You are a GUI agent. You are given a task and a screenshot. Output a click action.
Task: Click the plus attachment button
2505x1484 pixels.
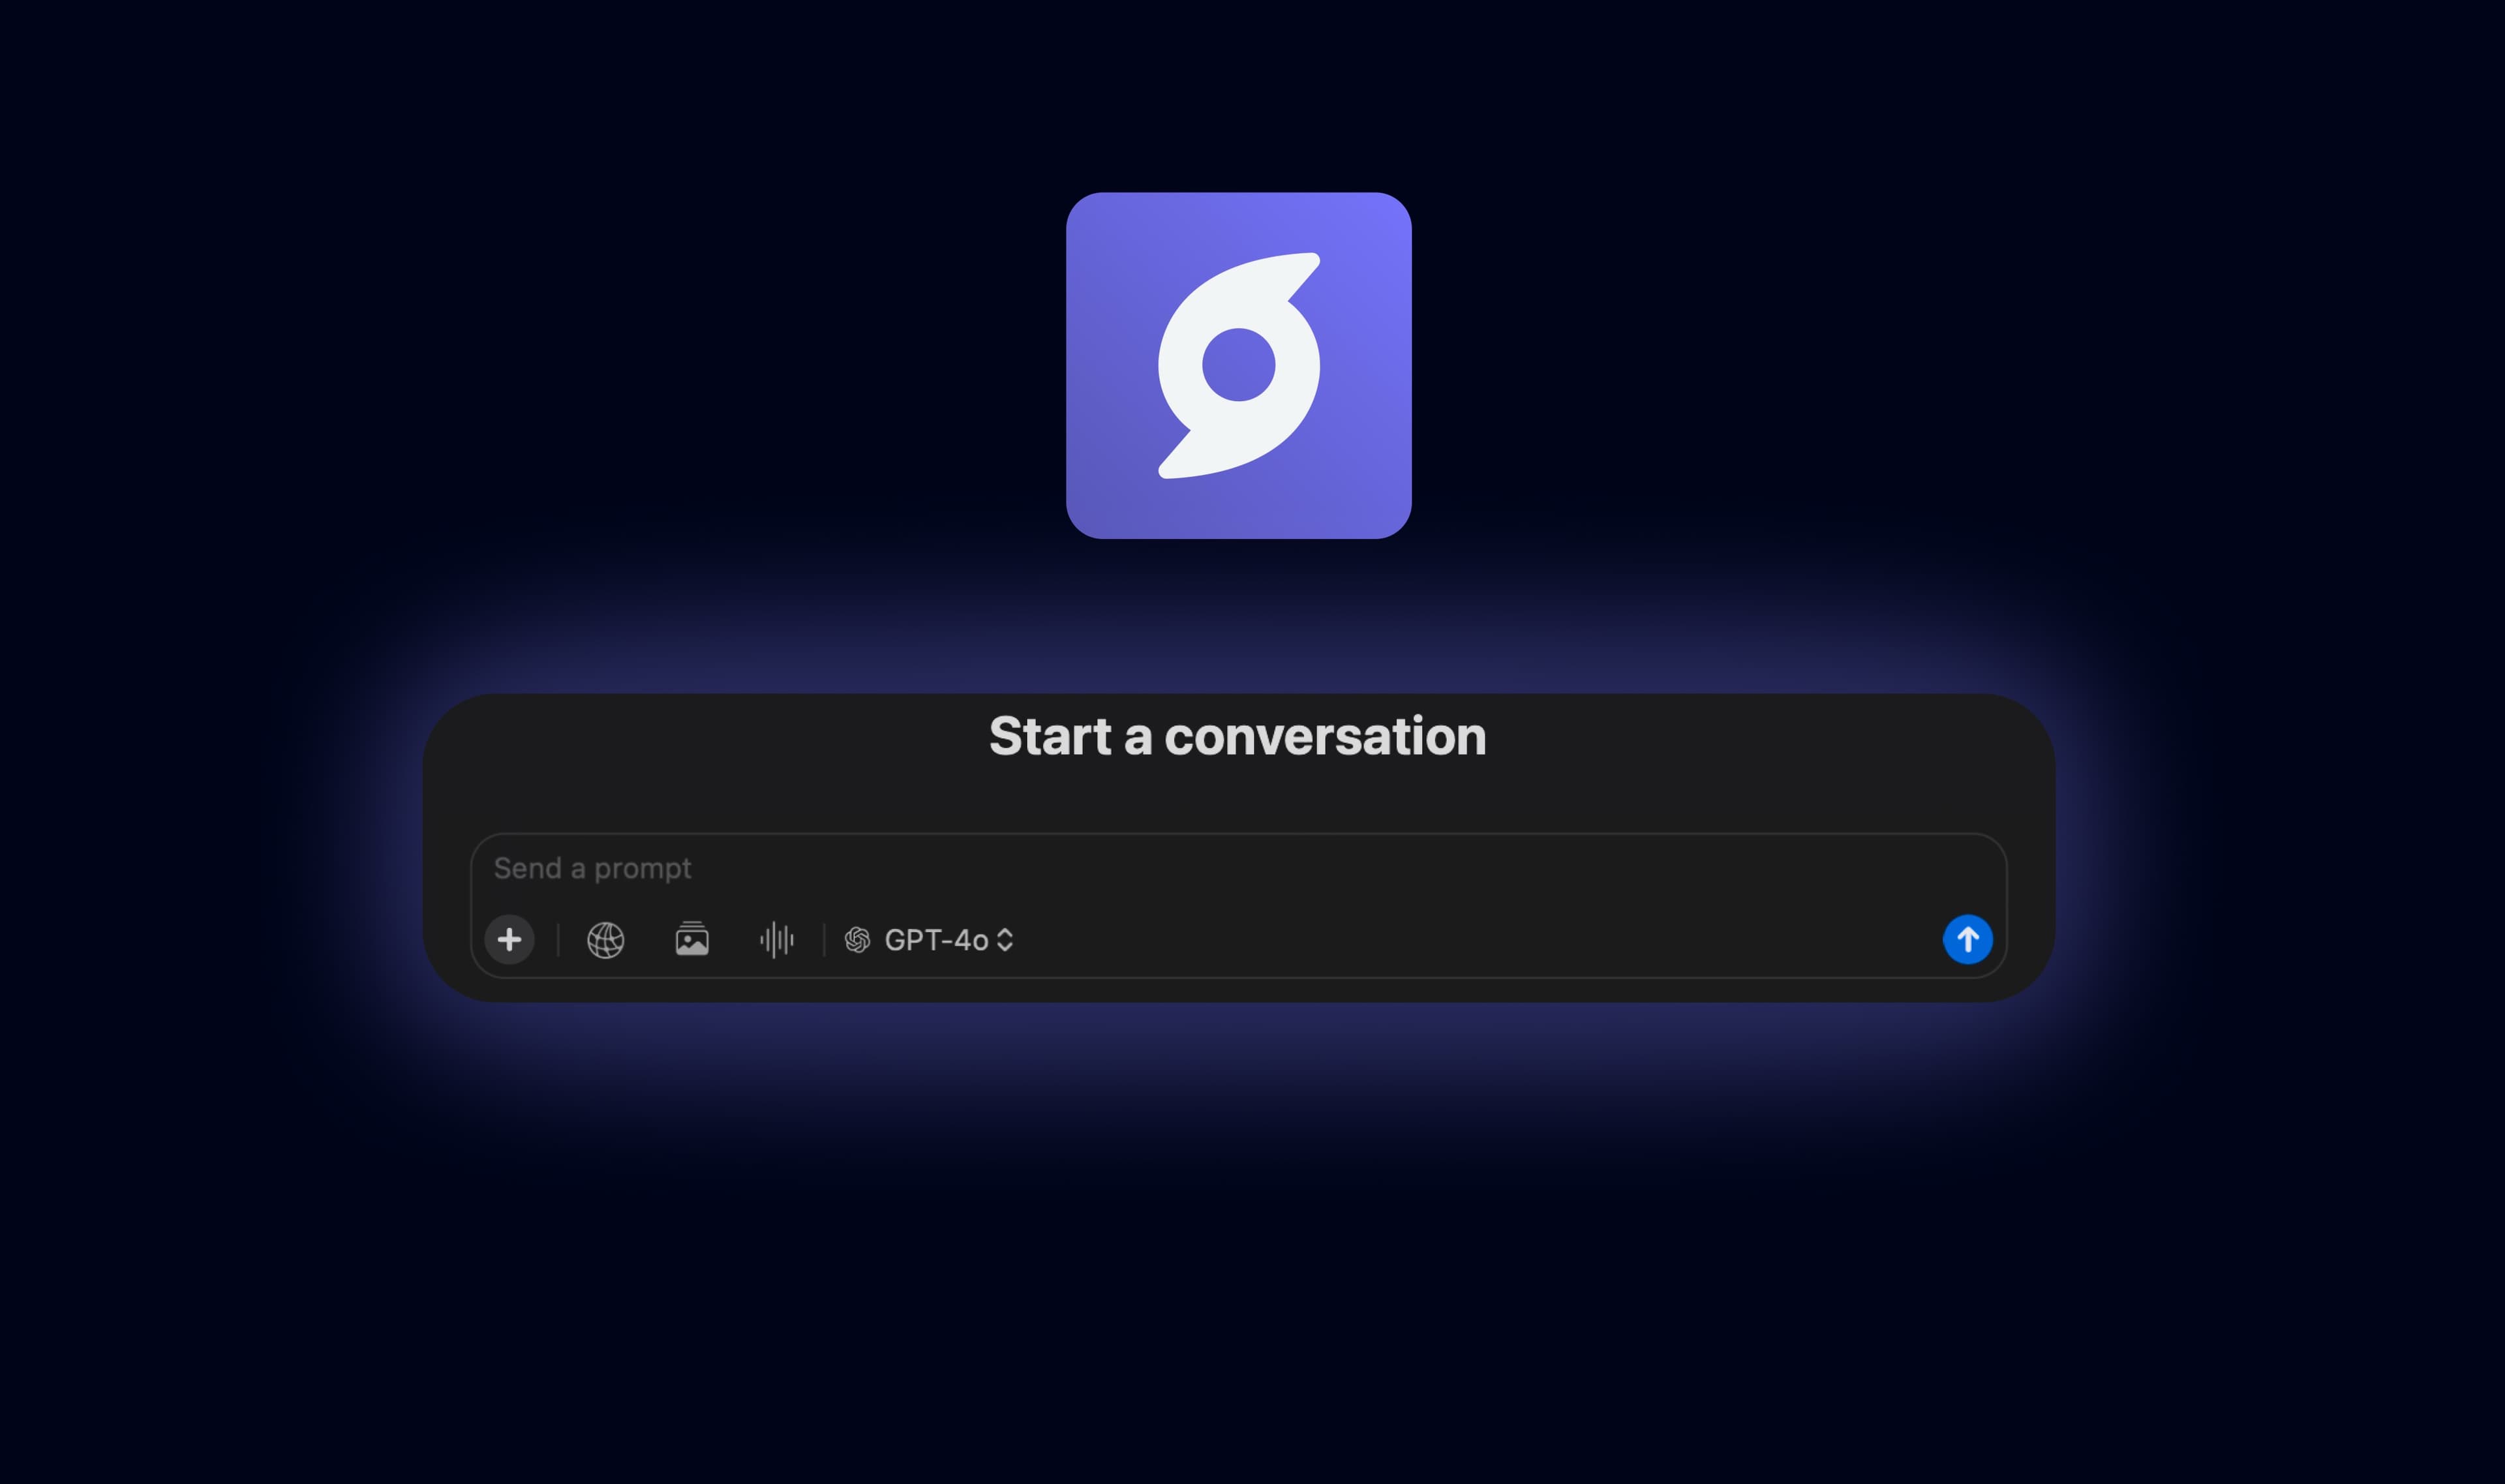509,939
